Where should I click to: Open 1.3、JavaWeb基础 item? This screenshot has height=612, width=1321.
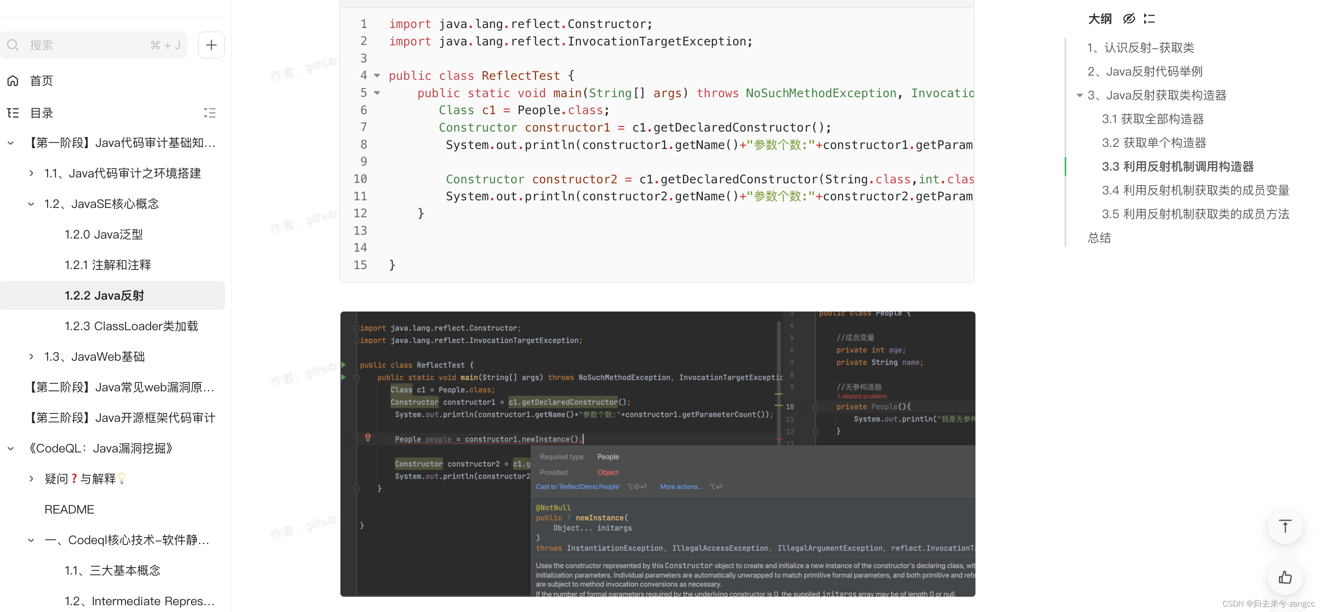point(94,357)
